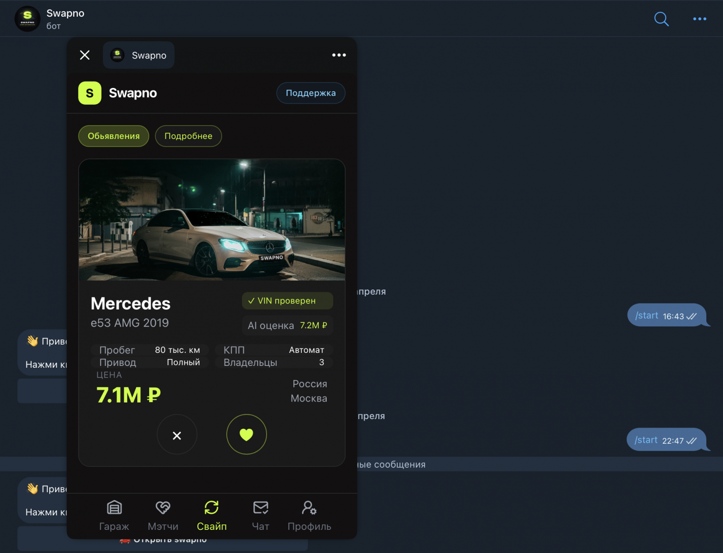
Task: Close the Swapno mini-app with the X
Action: pos(85,55)
